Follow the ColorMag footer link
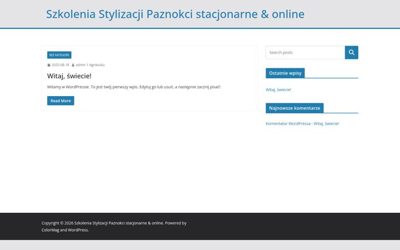Viewport: 400px width, 250px height. pyautogui.click(x=50, y=230)
